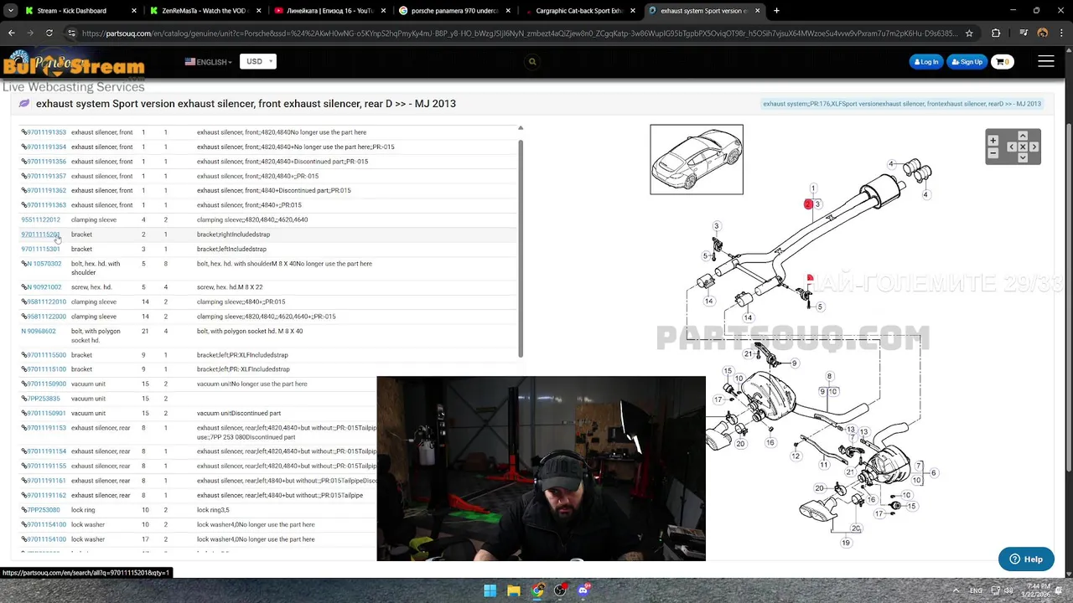1073x603 pixels.
Task: Open the site search magnifier icon
Action: 532,61
